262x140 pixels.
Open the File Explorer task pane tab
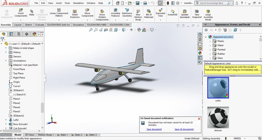[x=200, y=44]
